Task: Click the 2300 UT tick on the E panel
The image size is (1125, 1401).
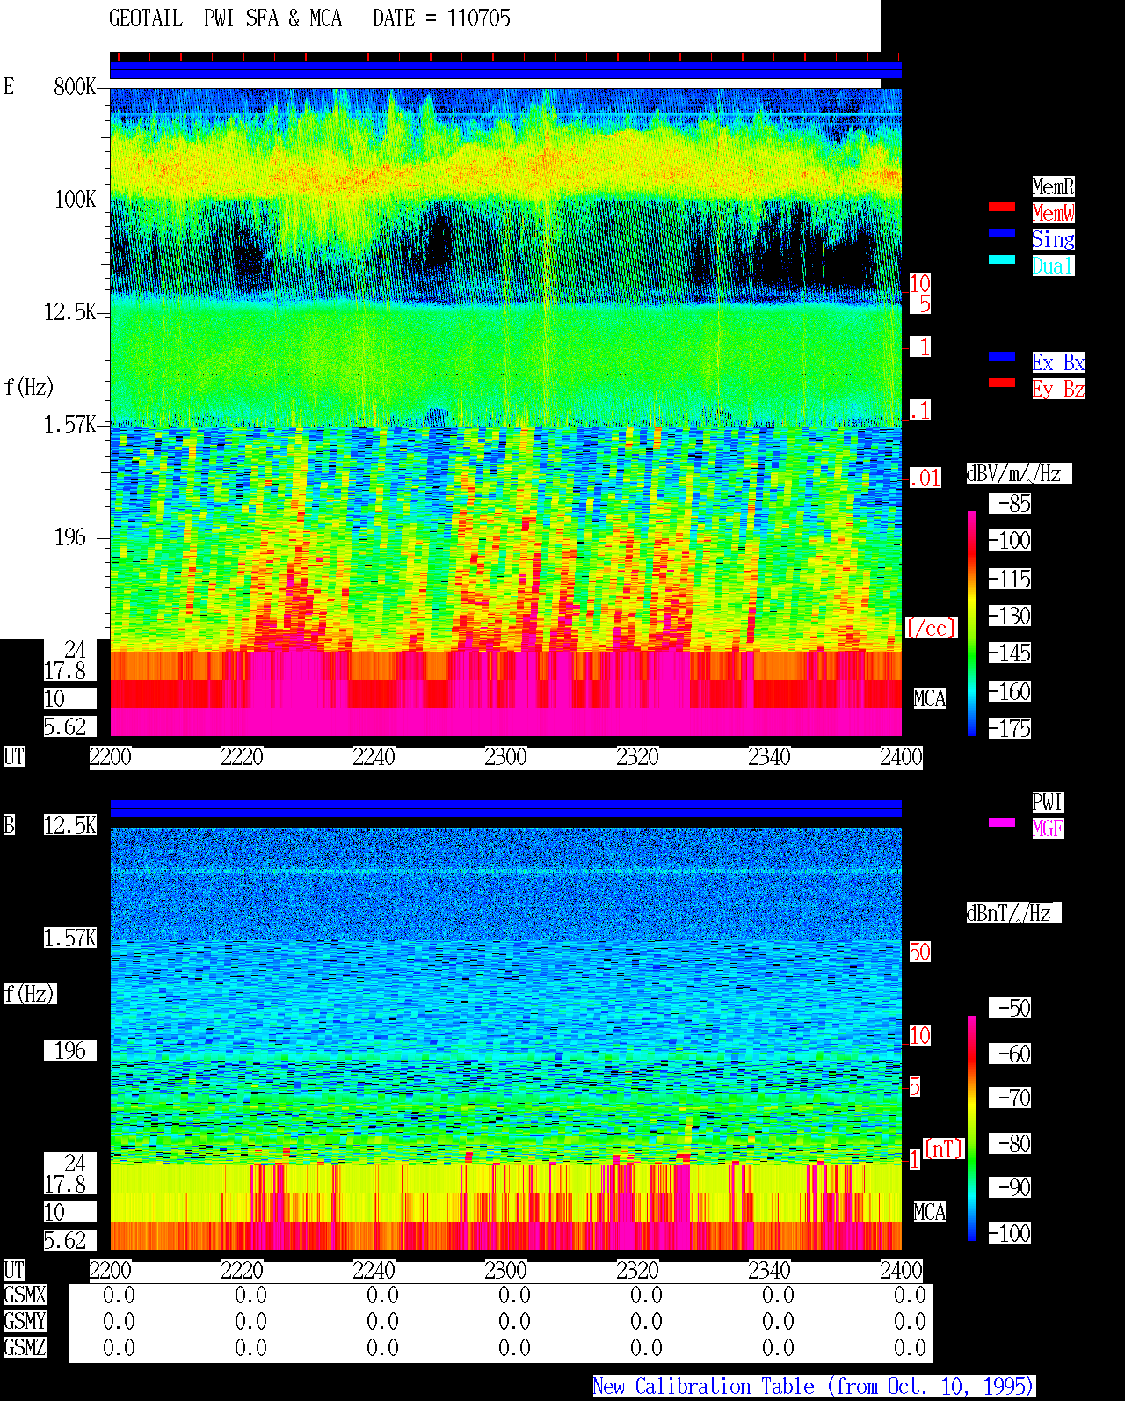Action: point(505,757)
